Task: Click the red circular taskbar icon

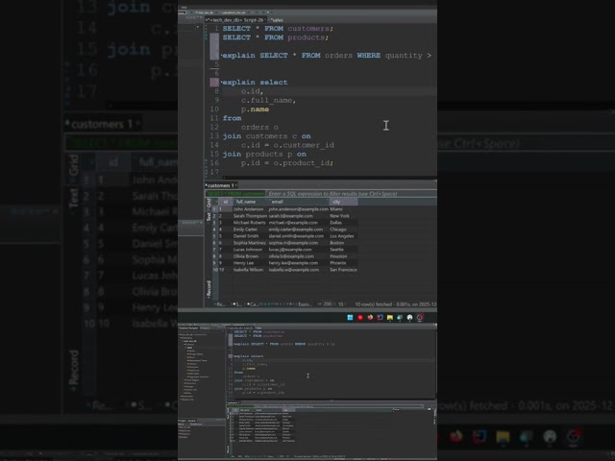Action: [360, 318]
